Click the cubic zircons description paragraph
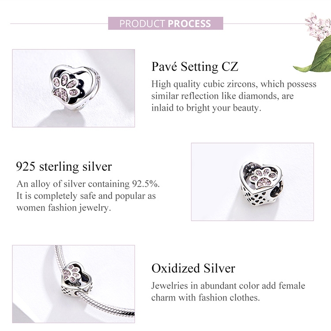This screenshot has height=331, width=331. (233, 96)
